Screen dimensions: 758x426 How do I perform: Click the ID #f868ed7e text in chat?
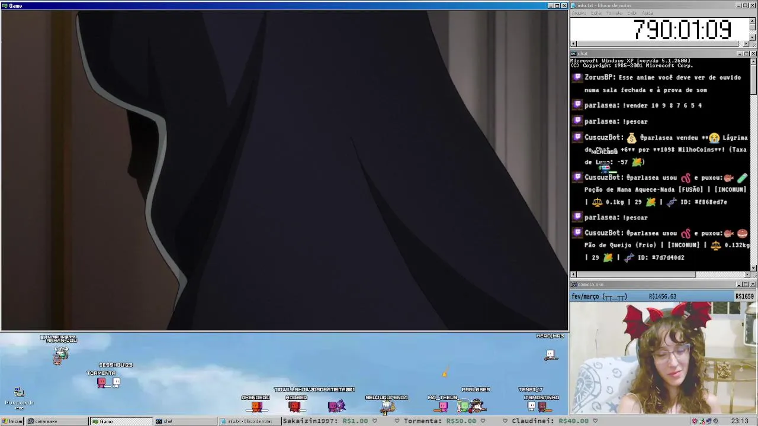pyautogui.click(x=704, y=202)
